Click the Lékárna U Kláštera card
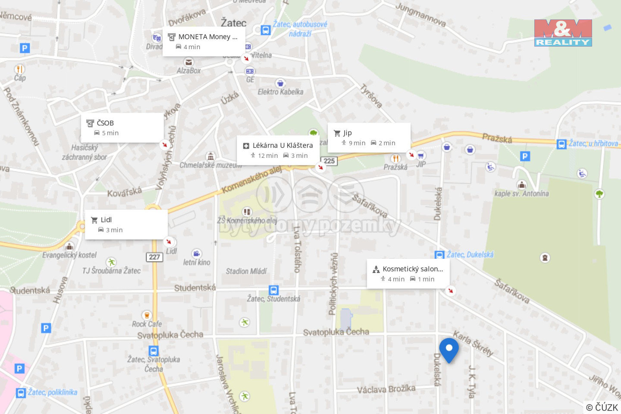Viewport: 621px width, 414px height. coord(278,150)
